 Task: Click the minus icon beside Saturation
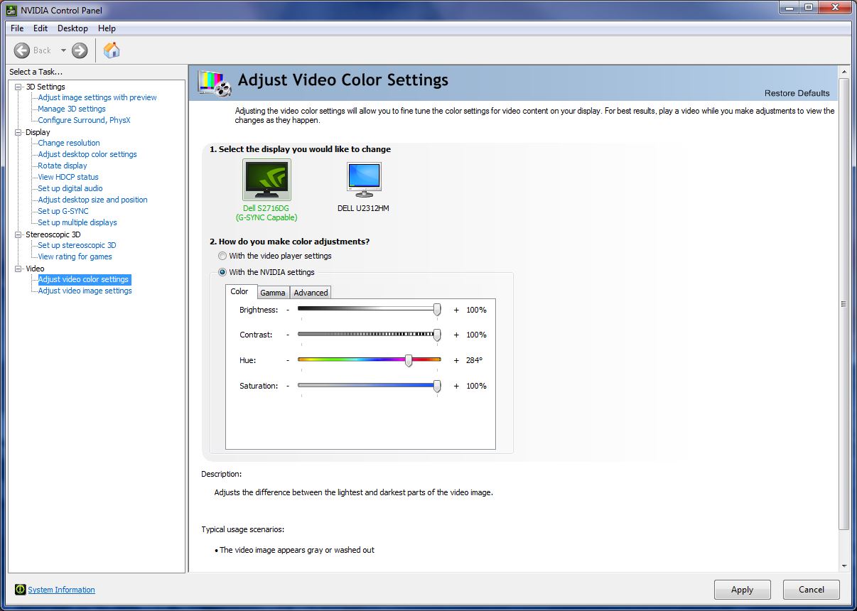point(288,386)
